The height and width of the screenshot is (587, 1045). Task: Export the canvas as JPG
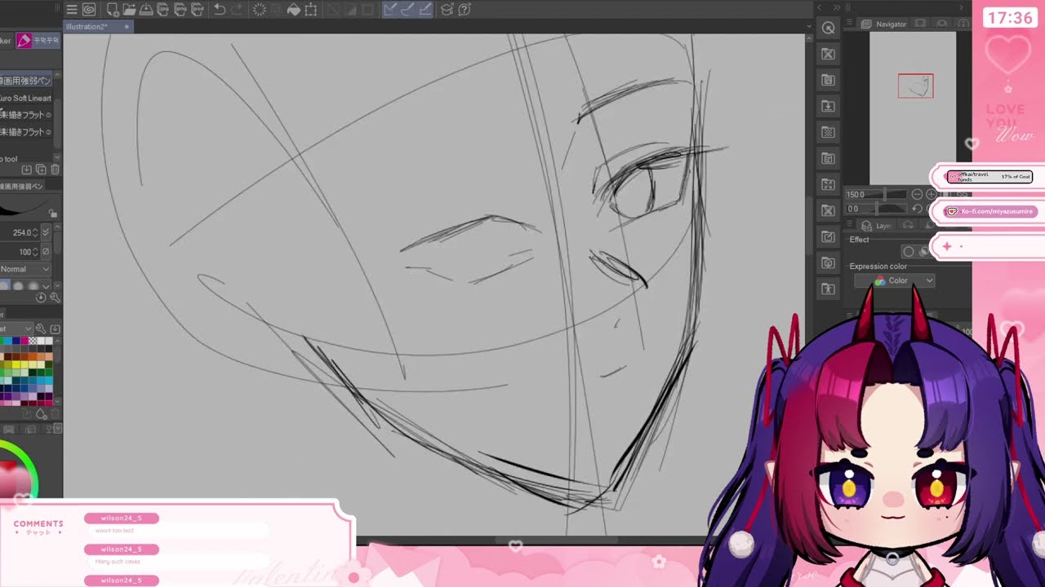tap(162, 10)
